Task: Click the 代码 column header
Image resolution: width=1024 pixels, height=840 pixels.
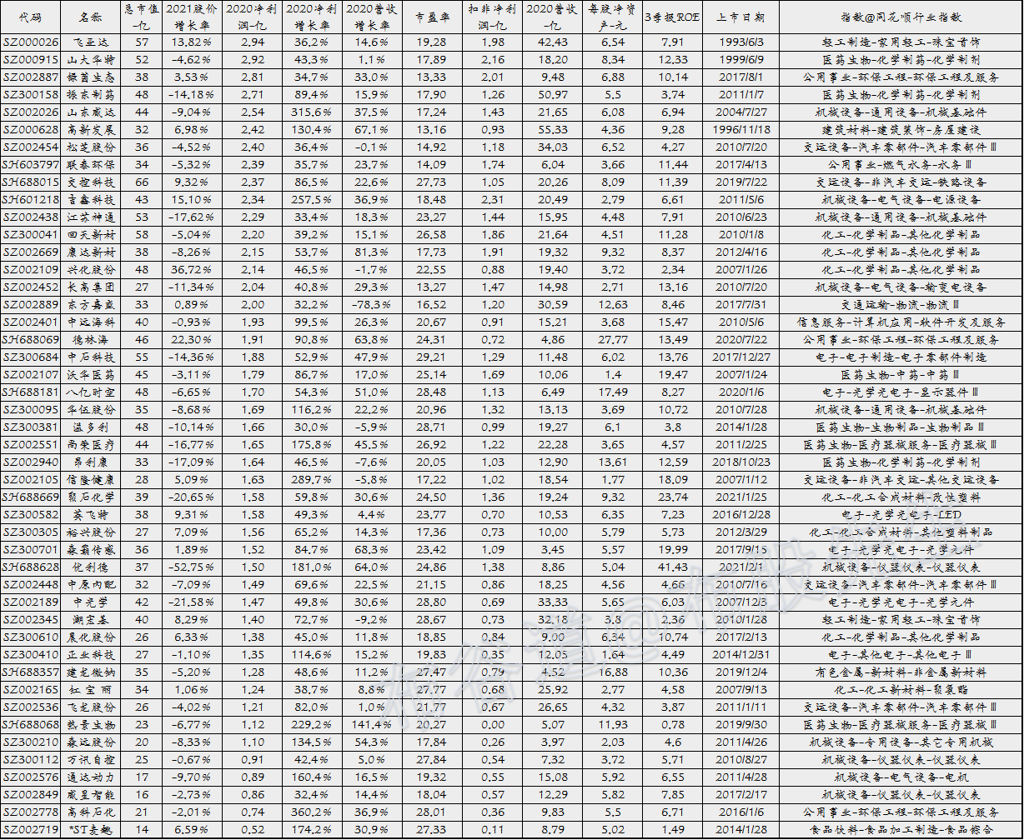Action: [30, 17]
